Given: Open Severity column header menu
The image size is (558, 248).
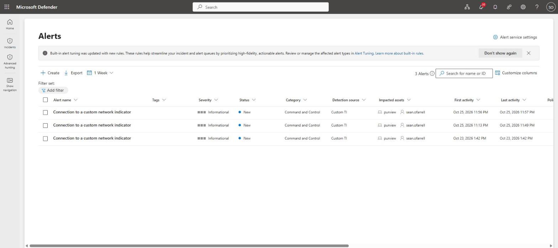Looking at the screenshot, I should coord(208,100).
